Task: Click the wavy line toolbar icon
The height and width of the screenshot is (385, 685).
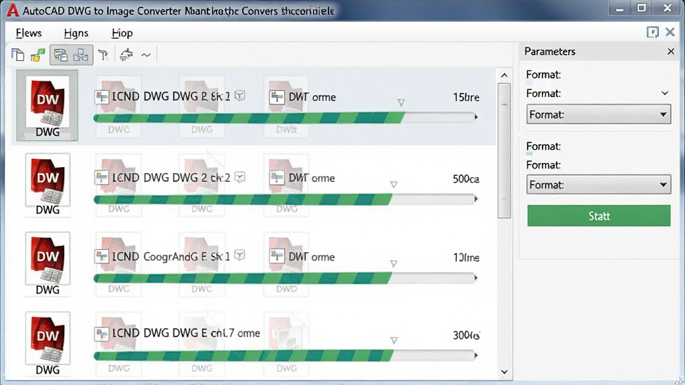Action: click(x=146, y=55)
